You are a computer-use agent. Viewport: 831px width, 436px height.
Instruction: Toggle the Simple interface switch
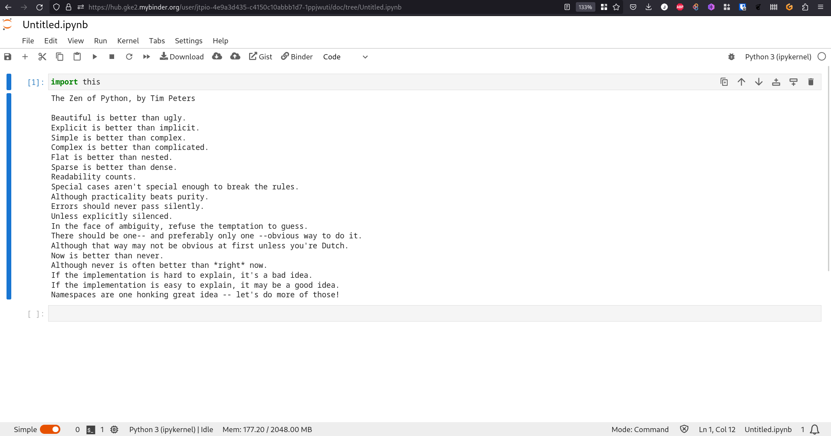click(x=50, y=429)
